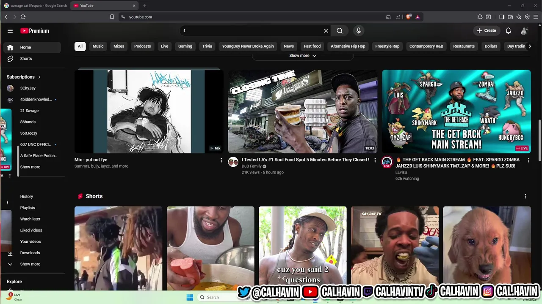Open the golden puppy Short
542x304 pixels.
click(487, 248)
